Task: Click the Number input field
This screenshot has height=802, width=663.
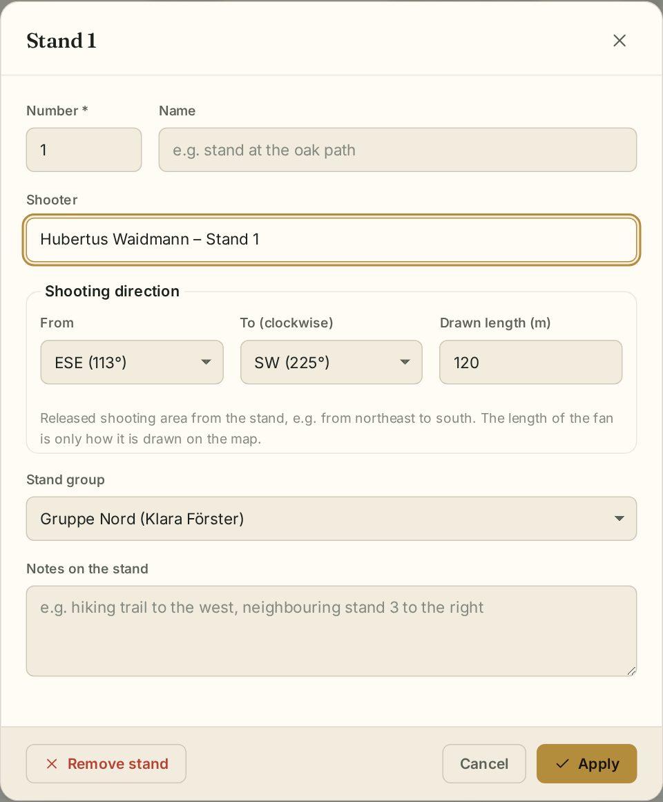Action: [x=84, y=150]
